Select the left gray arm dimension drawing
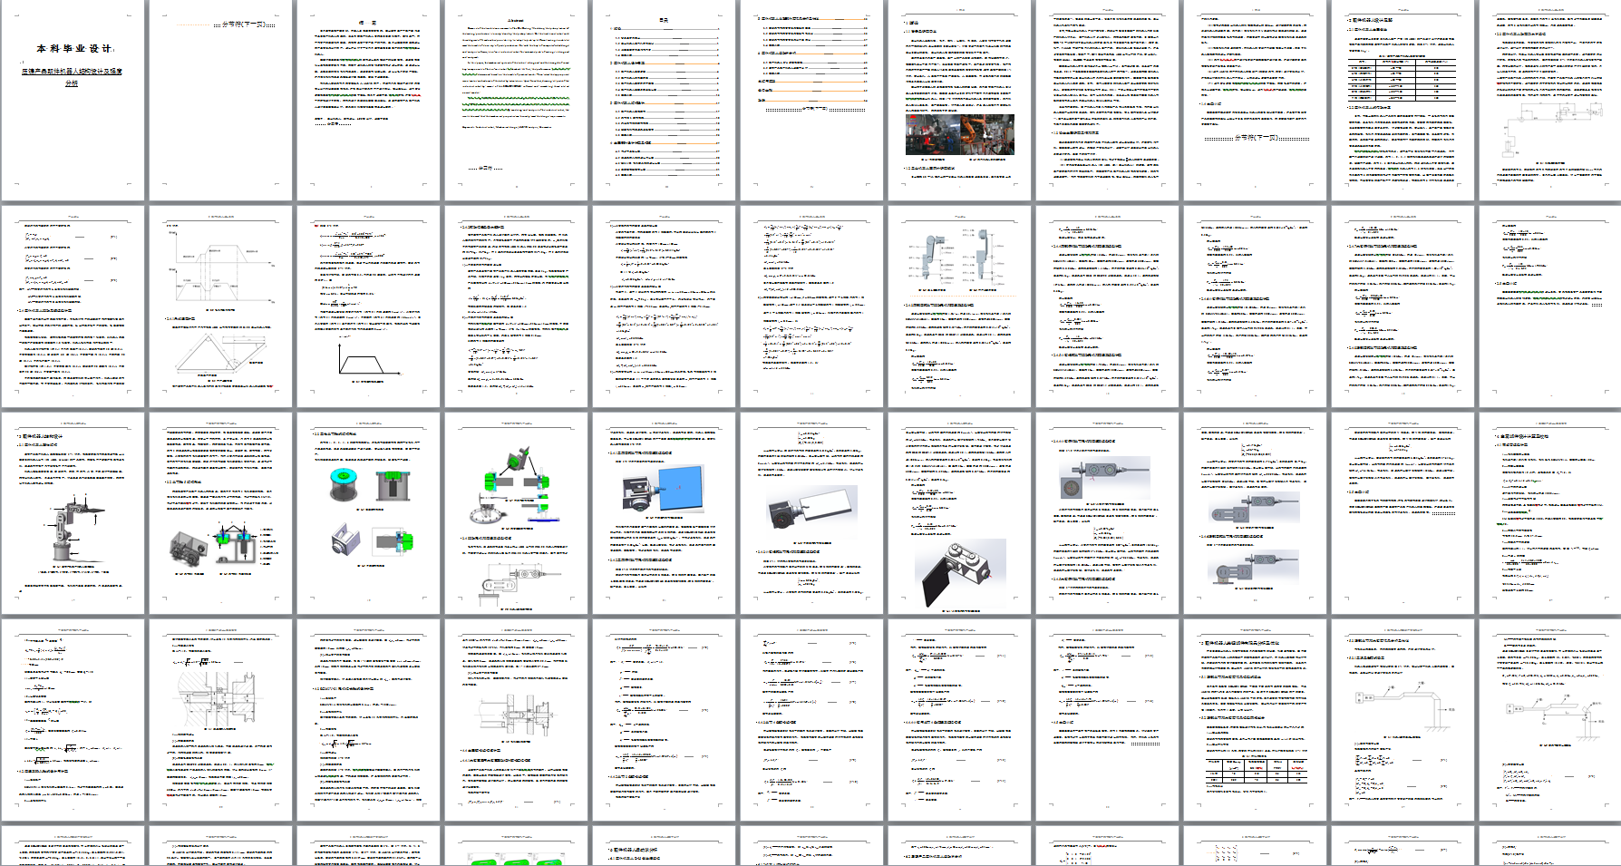 [932, 260]
